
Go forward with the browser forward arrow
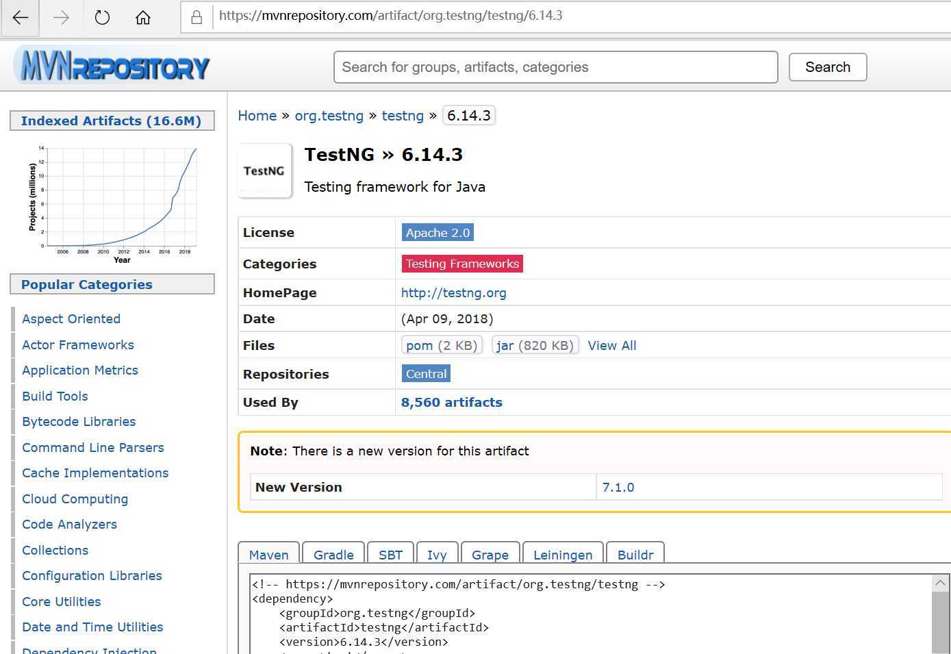pyautogui.click(x=62, y=18)
